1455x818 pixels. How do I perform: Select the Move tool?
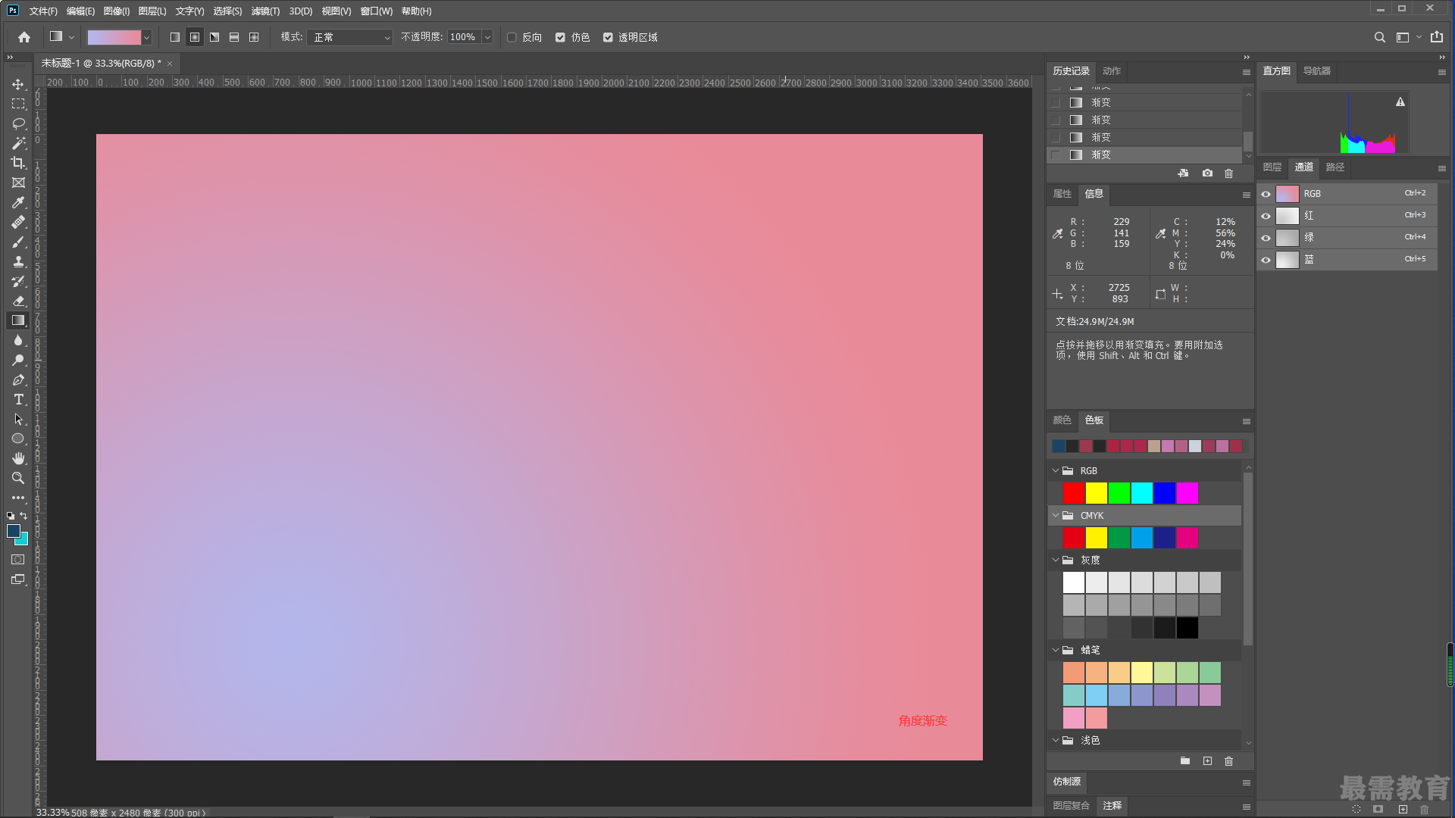[18, 84]
